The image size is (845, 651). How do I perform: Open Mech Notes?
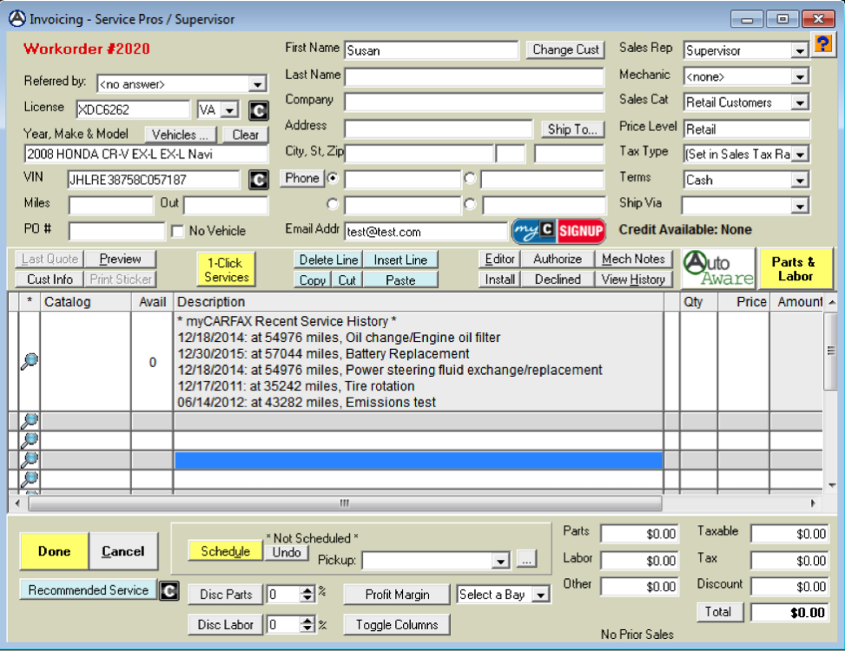point(633,259)
